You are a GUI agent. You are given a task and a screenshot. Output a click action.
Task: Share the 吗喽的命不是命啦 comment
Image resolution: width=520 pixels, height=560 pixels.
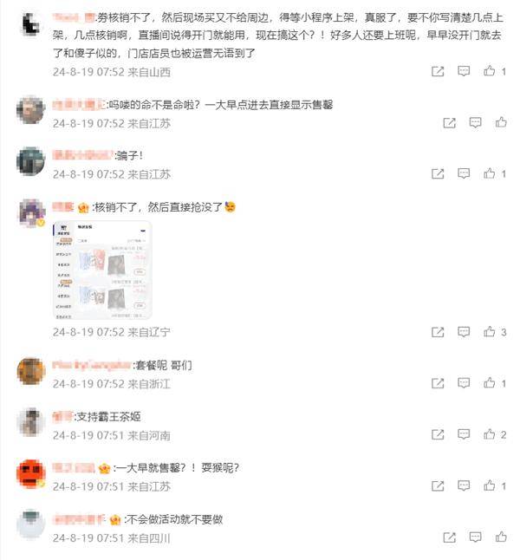tap(449, 123)
